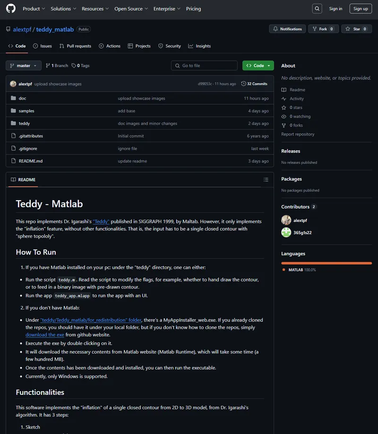Viewport: 378px width, 434px height.
Task: Click the MATLAB language color bar
Action: [326, 263]
